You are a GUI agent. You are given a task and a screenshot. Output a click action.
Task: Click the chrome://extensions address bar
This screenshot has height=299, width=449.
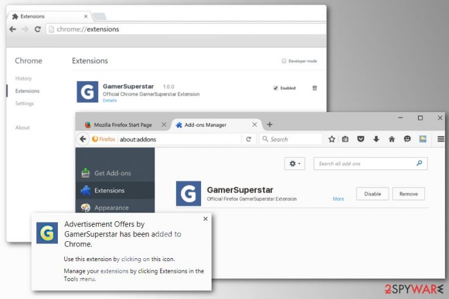pos(186,29)
